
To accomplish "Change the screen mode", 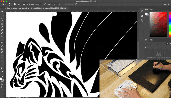I will 2,87.
